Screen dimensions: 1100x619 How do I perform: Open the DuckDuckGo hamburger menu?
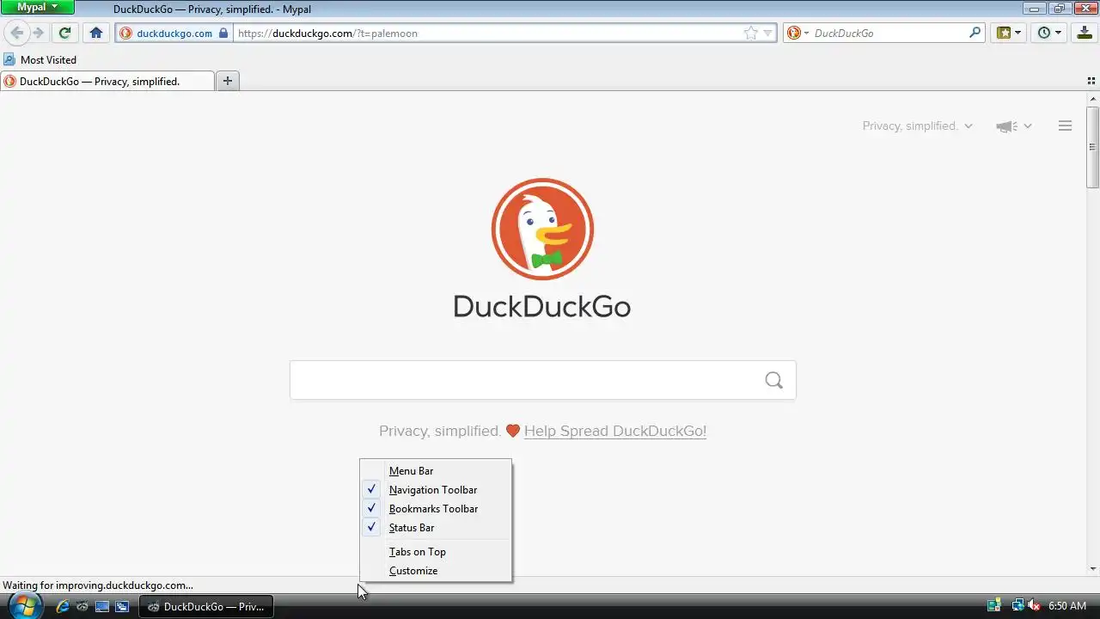click(x=1065, y=126)
